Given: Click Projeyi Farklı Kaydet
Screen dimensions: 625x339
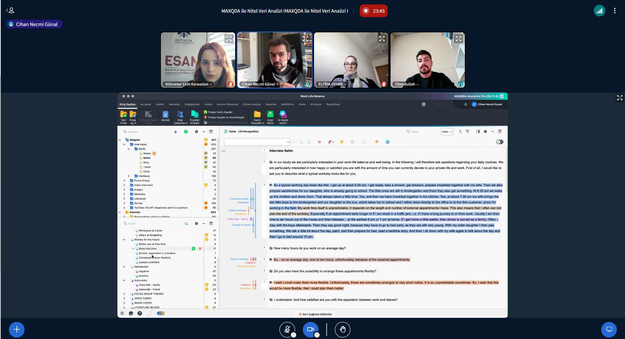Looking at the screenshot, I should click(x=220, y=112).
